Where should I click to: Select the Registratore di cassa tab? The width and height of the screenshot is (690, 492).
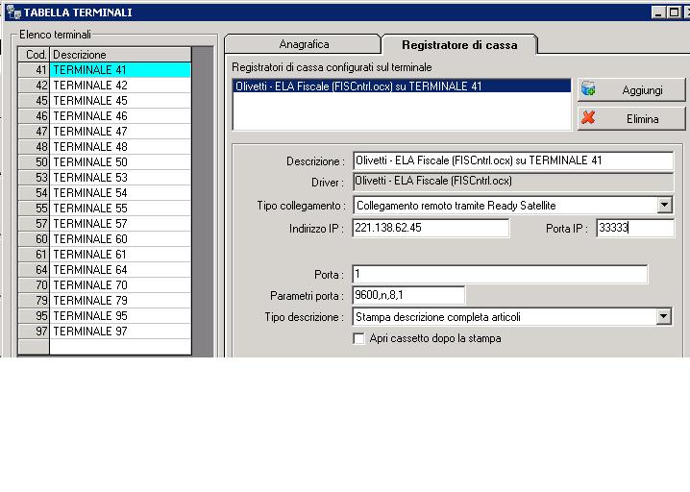point(459,45)
